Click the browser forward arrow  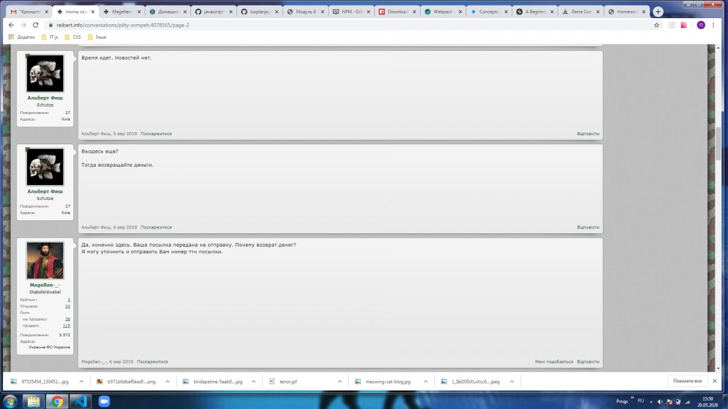coord(24,25)
